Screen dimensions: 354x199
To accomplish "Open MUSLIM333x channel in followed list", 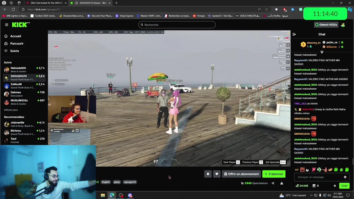I will click(x=24, y=102).
